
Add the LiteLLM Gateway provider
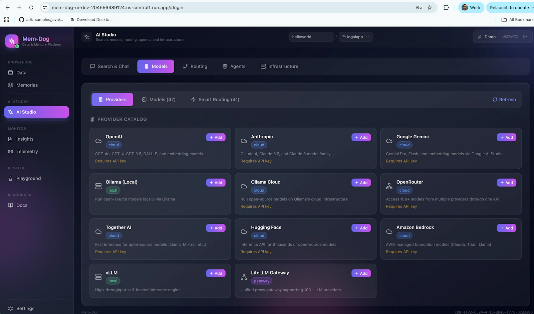click(x=361, y=273)
